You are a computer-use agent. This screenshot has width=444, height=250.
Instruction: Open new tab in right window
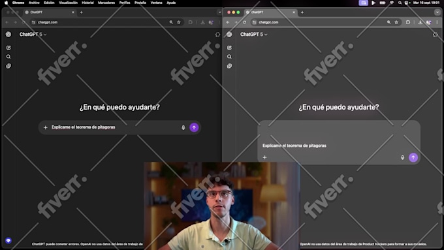tap(302, 12)
